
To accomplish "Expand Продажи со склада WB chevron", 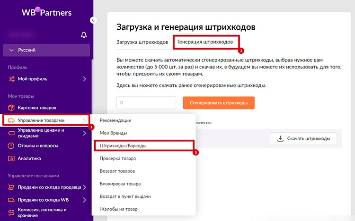I will click(x=84, y=200).
